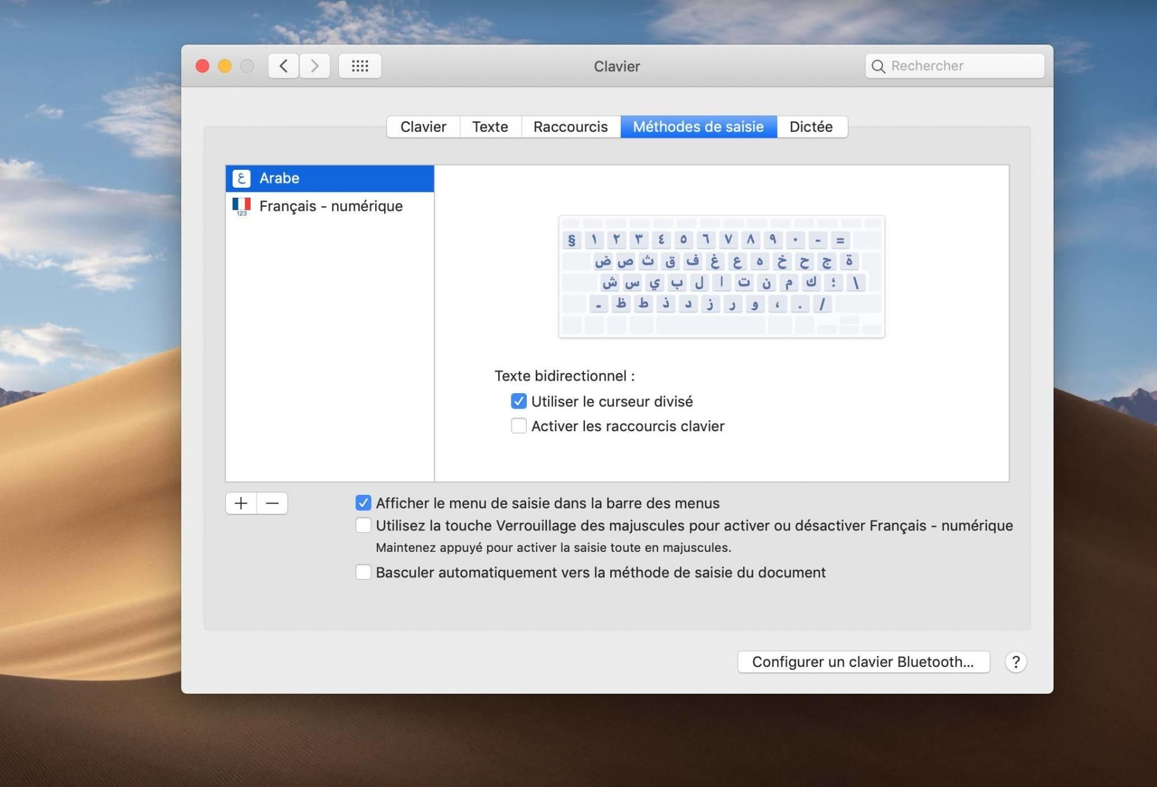The width and height of the screenshot is (1157, 787).
Task: Select Français - numérique in the source list
Action: point(331,206)
